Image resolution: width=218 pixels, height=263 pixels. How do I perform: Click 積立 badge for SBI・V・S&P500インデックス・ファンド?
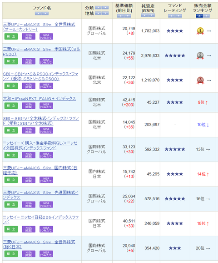coord(11,86)
